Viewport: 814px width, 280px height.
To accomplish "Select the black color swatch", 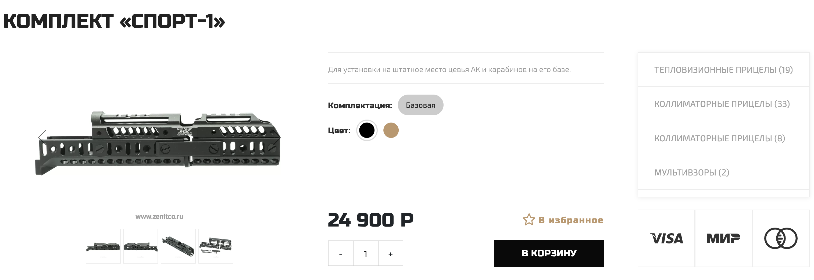I will [367, 130].
